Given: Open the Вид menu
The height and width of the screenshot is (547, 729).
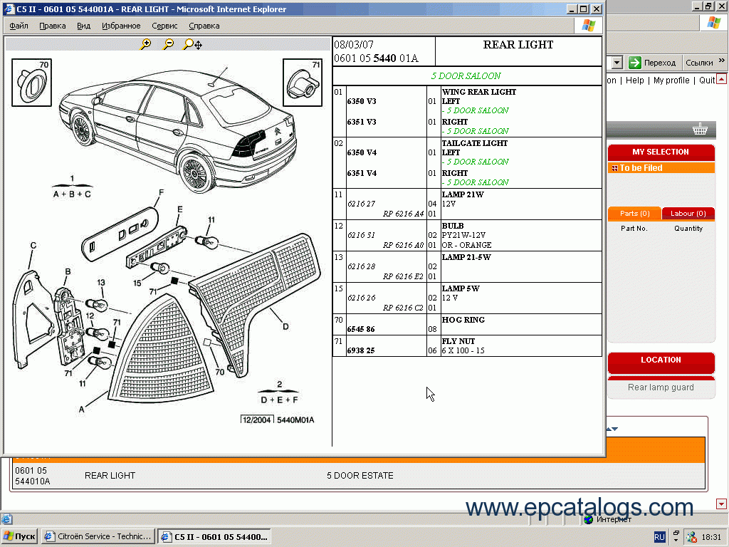Looking at the screenshot, I should [x=84, y=26].
